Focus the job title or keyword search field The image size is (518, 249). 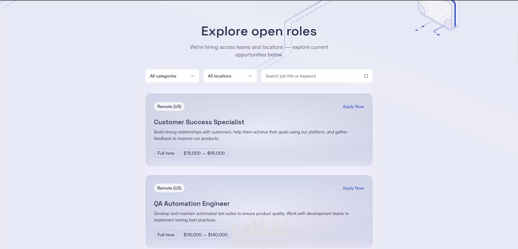point(313,76)
